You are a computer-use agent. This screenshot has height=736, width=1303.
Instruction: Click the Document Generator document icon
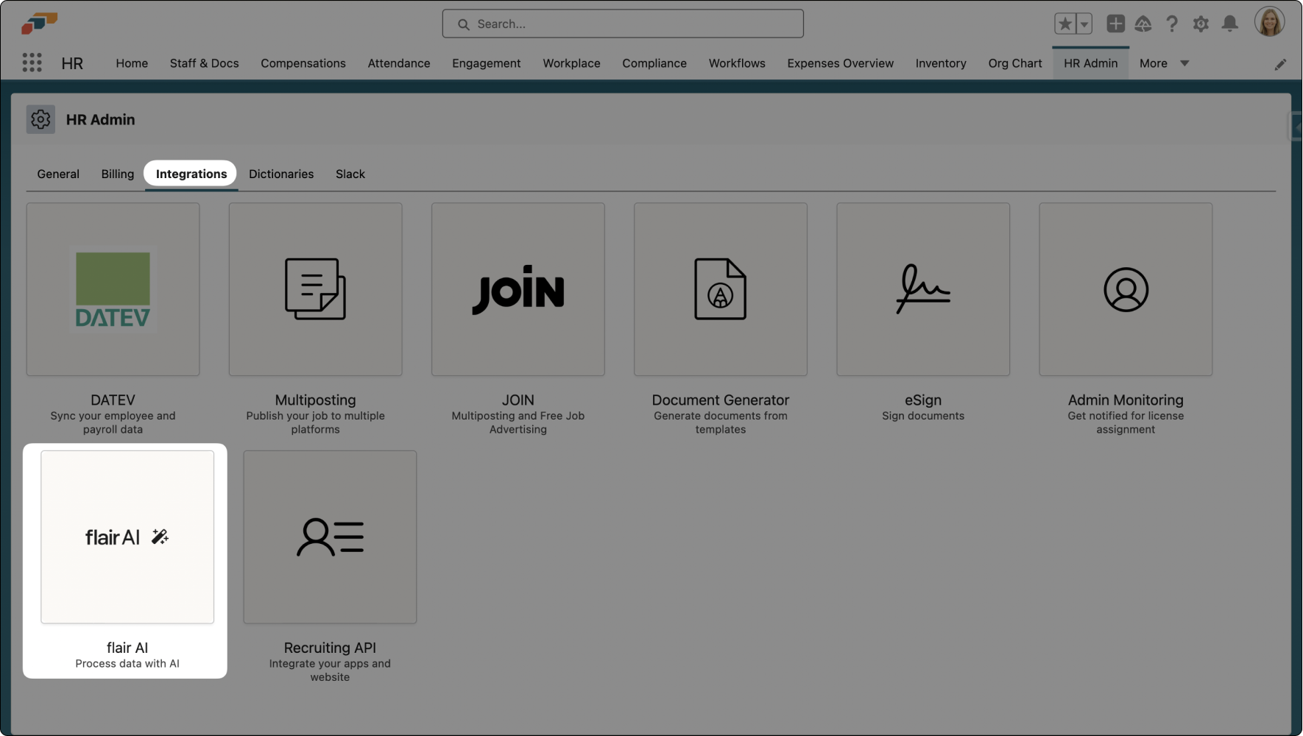[x=720, y=289]
